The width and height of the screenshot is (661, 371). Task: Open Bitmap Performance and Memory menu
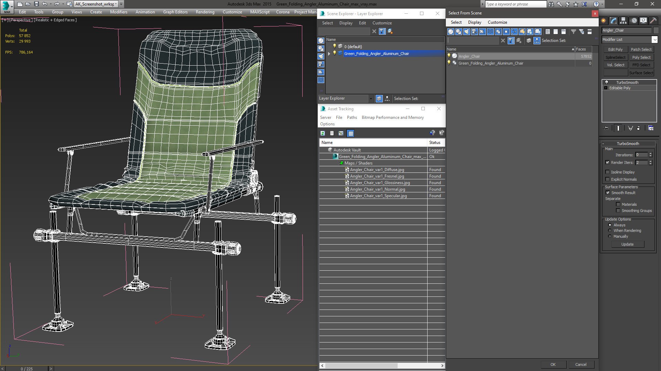(x=392, y=117)
